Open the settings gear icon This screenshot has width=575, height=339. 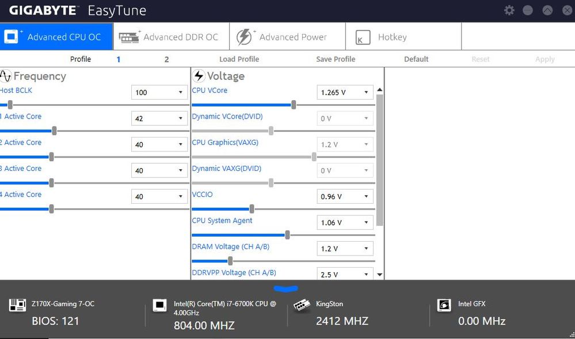(x=509, y=10)
